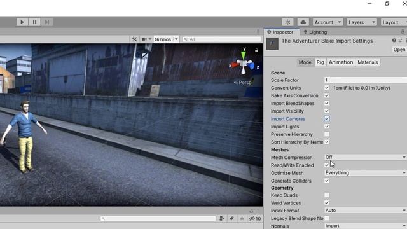Open the Inspector preset selector icon
This screenshot has width=407, height=229.
(x=400, y=40)
